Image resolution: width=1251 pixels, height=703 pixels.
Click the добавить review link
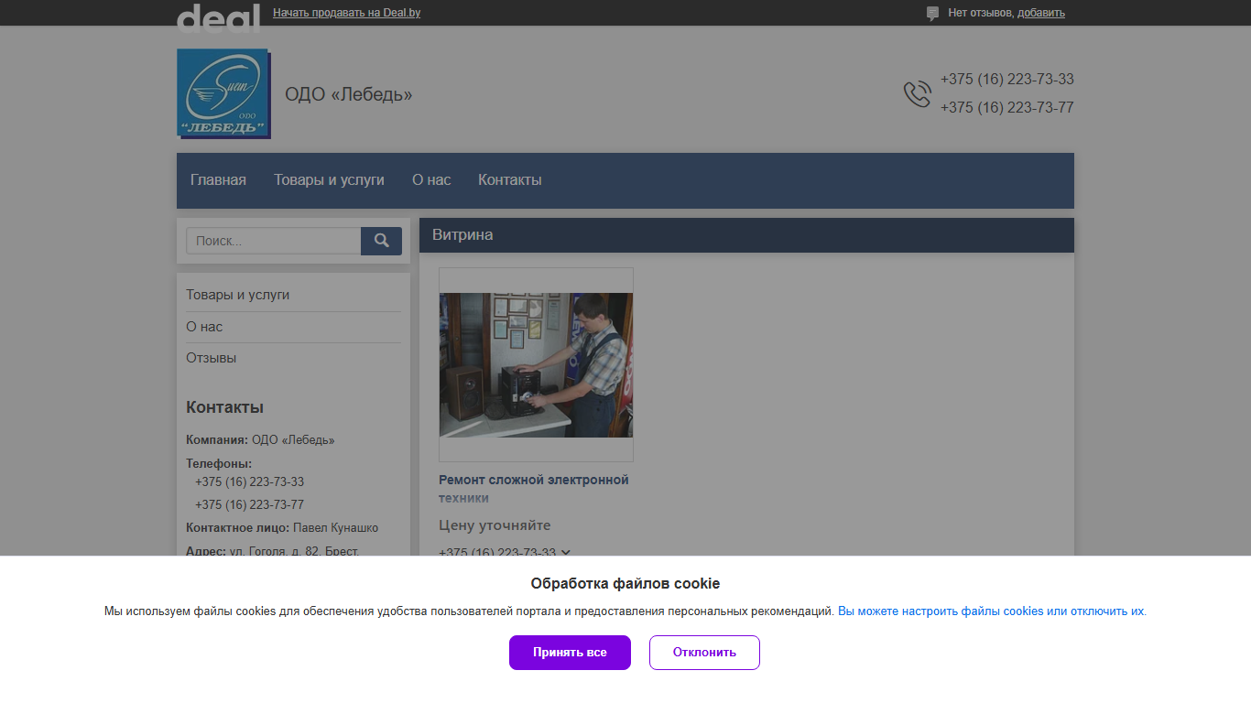tap(1041, 13)
